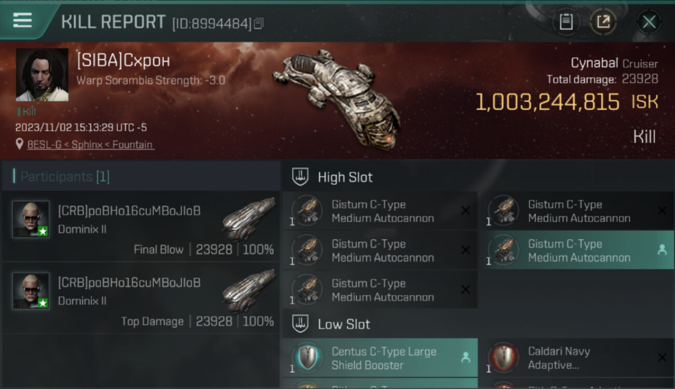This screenshot has height=389, width=675.
Task: Select highlighted Gistum C-Type Medium Autocannon
Action: (575, 250)
